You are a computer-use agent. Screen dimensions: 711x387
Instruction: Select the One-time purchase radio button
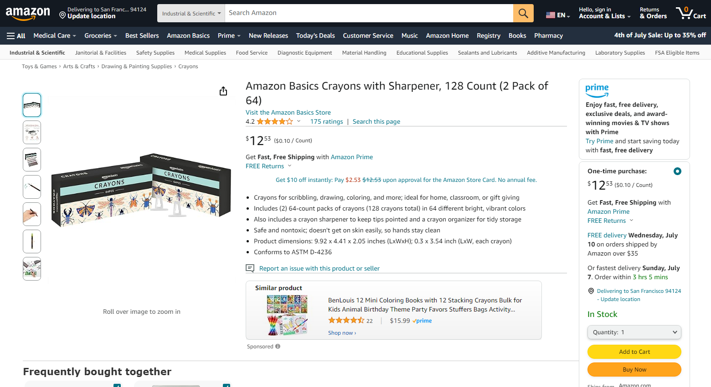point(677,171)
